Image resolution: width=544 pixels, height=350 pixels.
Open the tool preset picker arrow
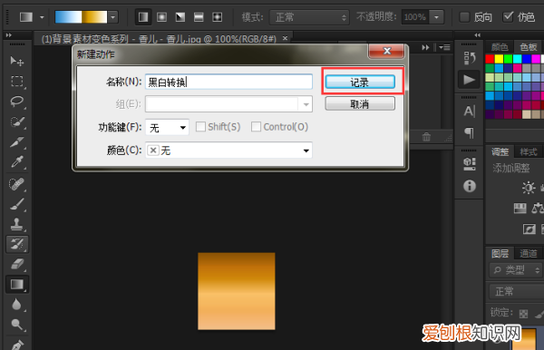tap(42, 16)
